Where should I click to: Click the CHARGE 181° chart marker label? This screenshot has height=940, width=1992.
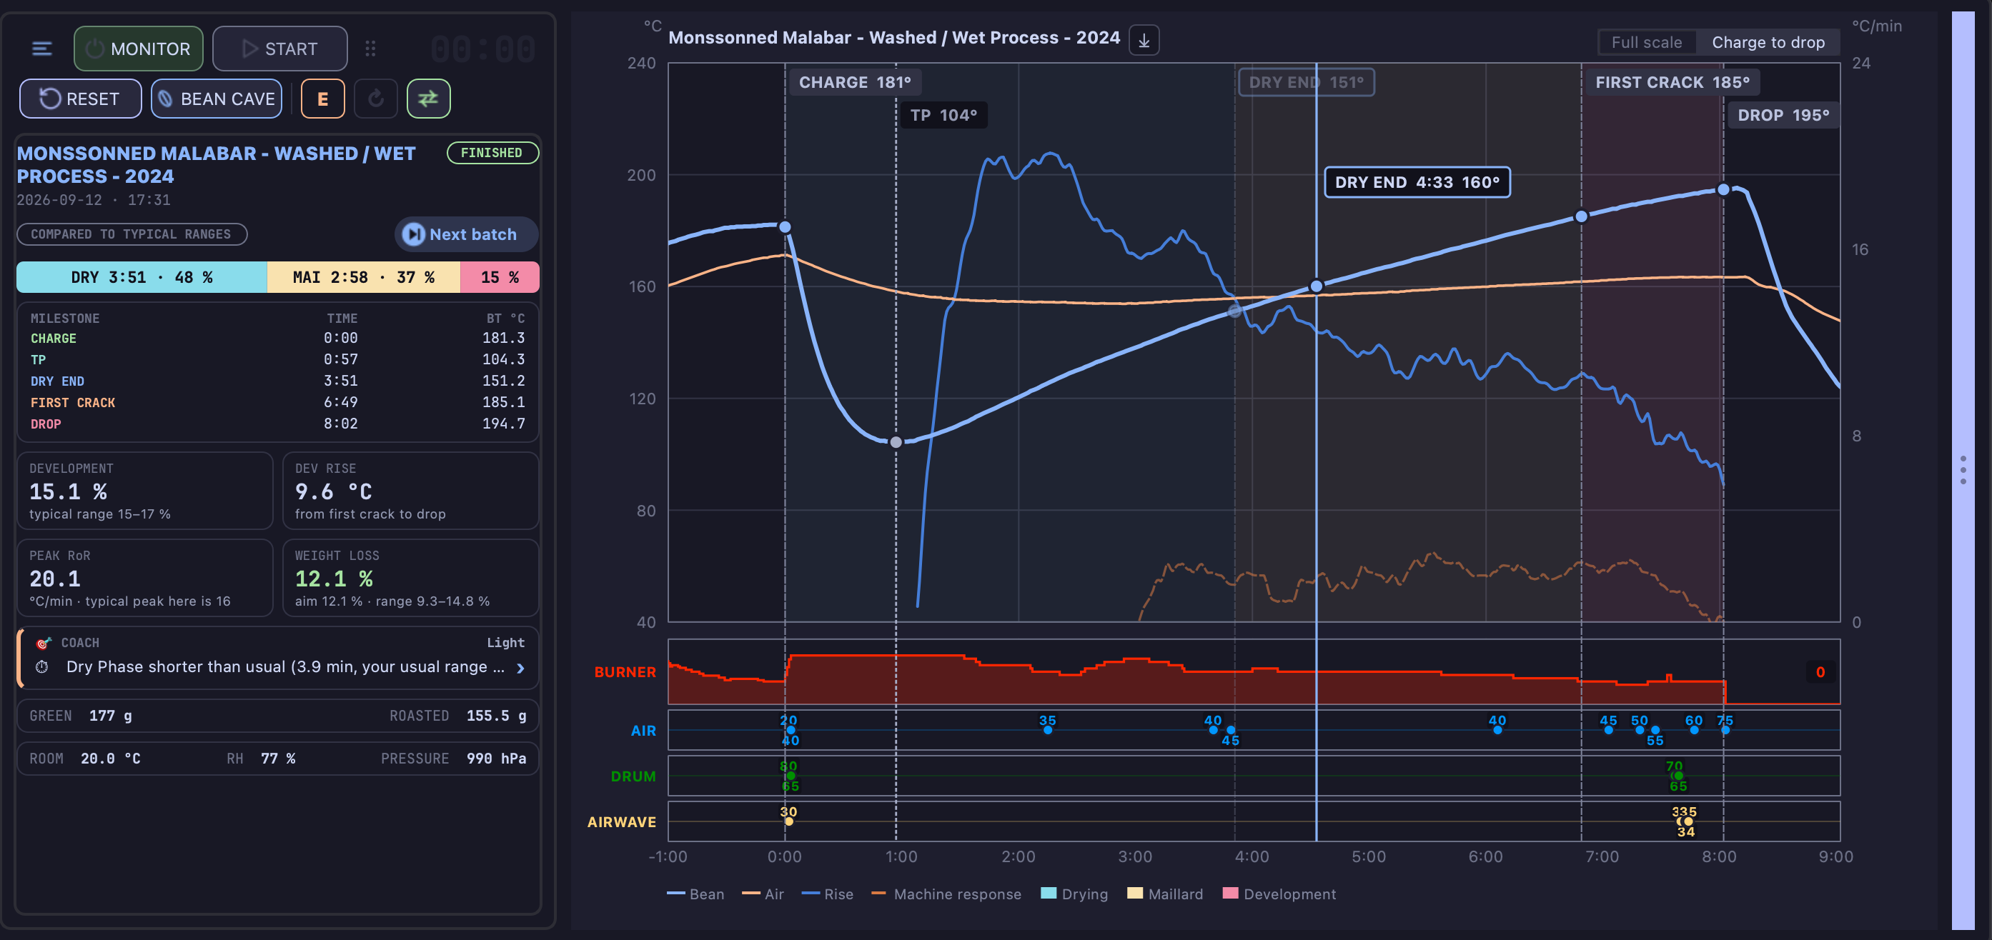click(855, 82)
